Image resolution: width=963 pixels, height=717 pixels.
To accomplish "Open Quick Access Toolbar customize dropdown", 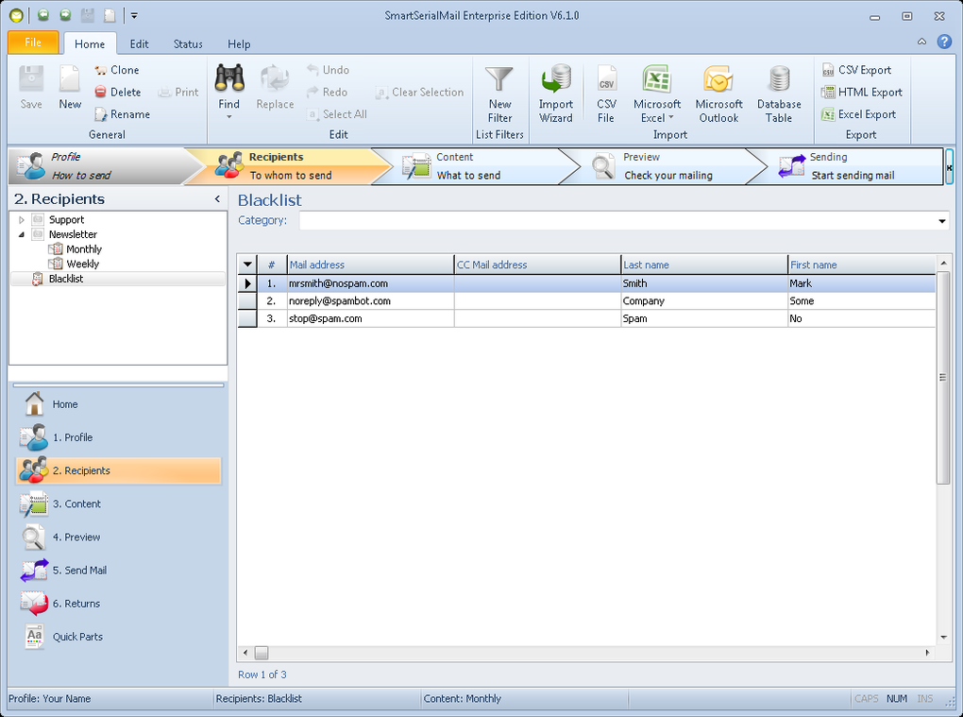I will [134, 16].
